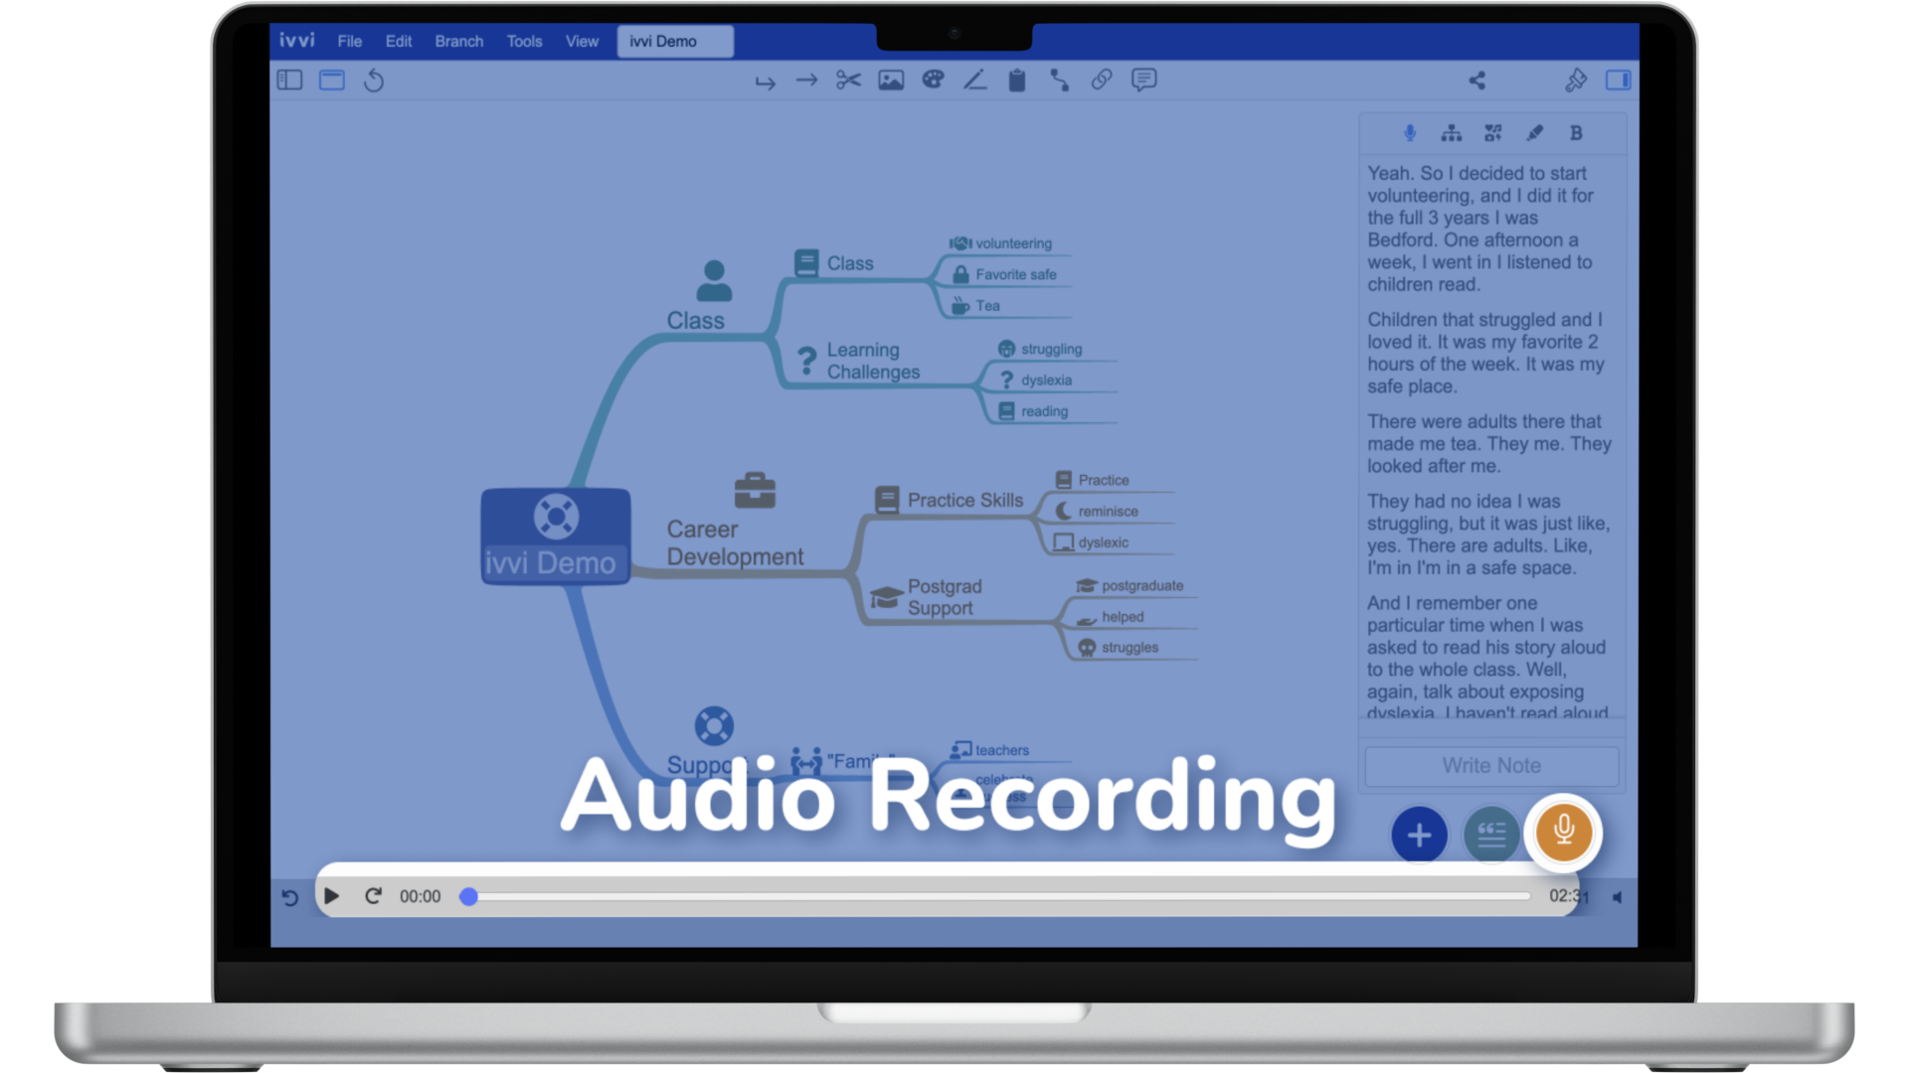Switch to the ivvi Demo tab
Image resolution: width=1909 pixels, height=1073 pixels.
[x=675, y=42]
